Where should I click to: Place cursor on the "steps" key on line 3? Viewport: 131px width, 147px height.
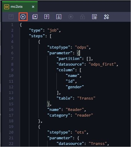click(37, 36)
